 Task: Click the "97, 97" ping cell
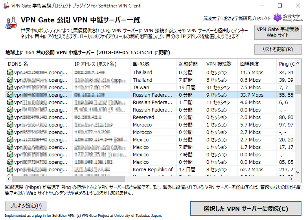tap(286, 125)
